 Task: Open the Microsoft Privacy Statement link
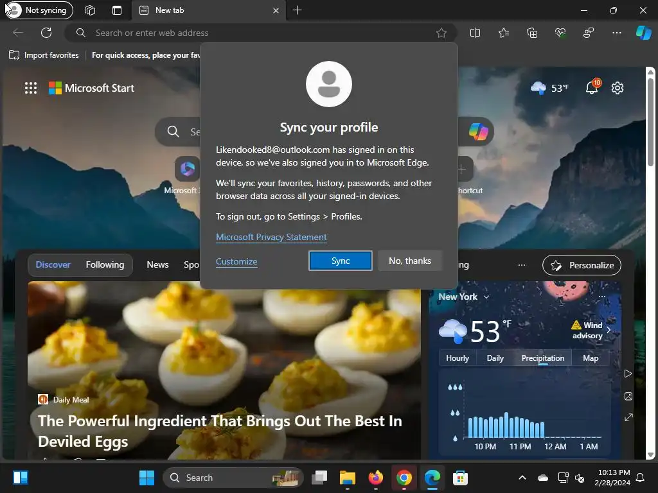(271, 238)
